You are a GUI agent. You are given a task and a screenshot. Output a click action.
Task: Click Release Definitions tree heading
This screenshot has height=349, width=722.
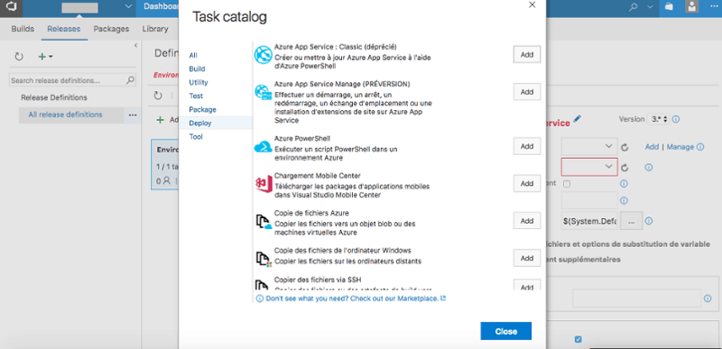(x=54, y=97)
